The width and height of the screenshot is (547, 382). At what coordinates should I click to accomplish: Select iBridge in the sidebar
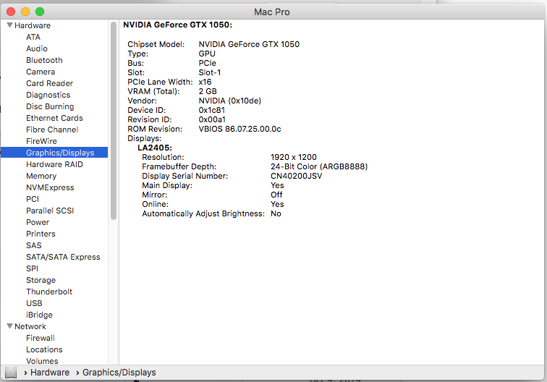pos(39,315)
